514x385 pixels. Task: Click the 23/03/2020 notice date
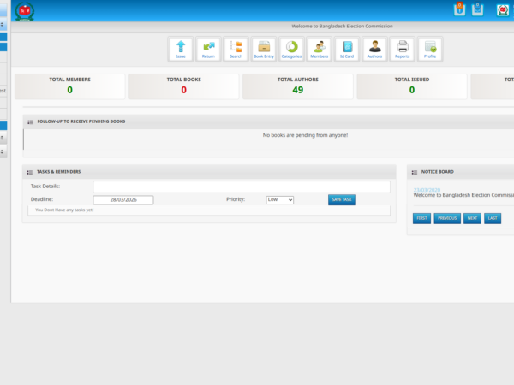427,190
